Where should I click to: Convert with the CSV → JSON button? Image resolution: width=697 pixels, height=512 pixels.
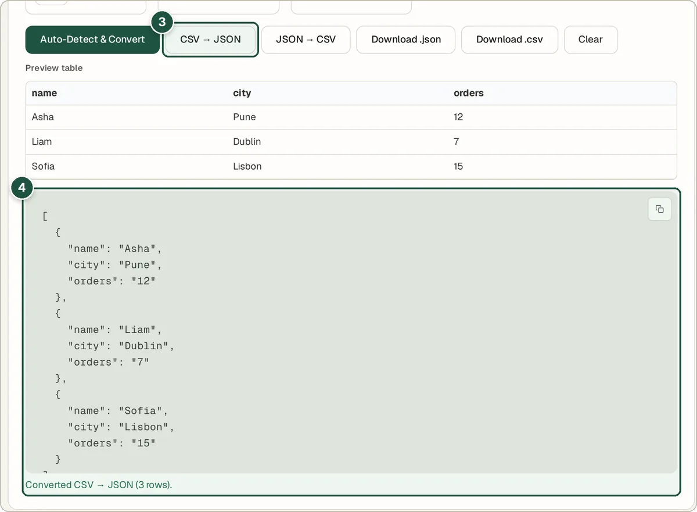pos(210,40)
